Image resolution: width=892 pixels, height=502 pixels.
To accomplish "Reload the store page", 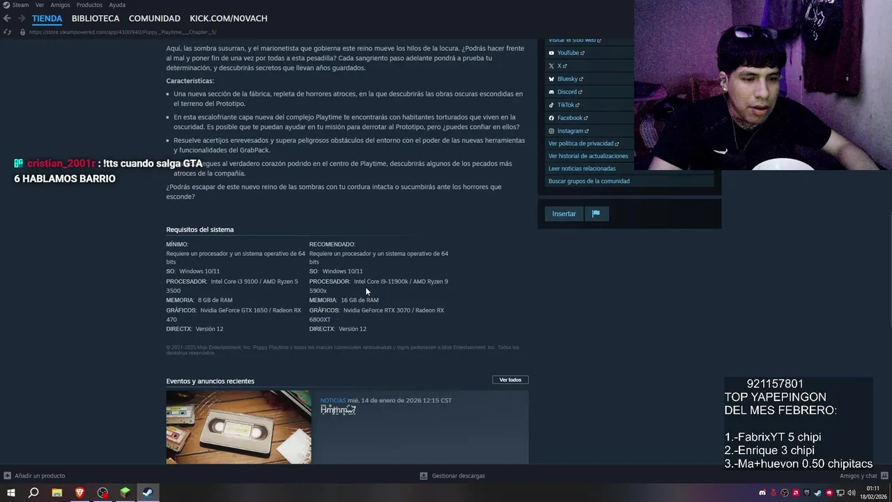I will pos(7,32).
